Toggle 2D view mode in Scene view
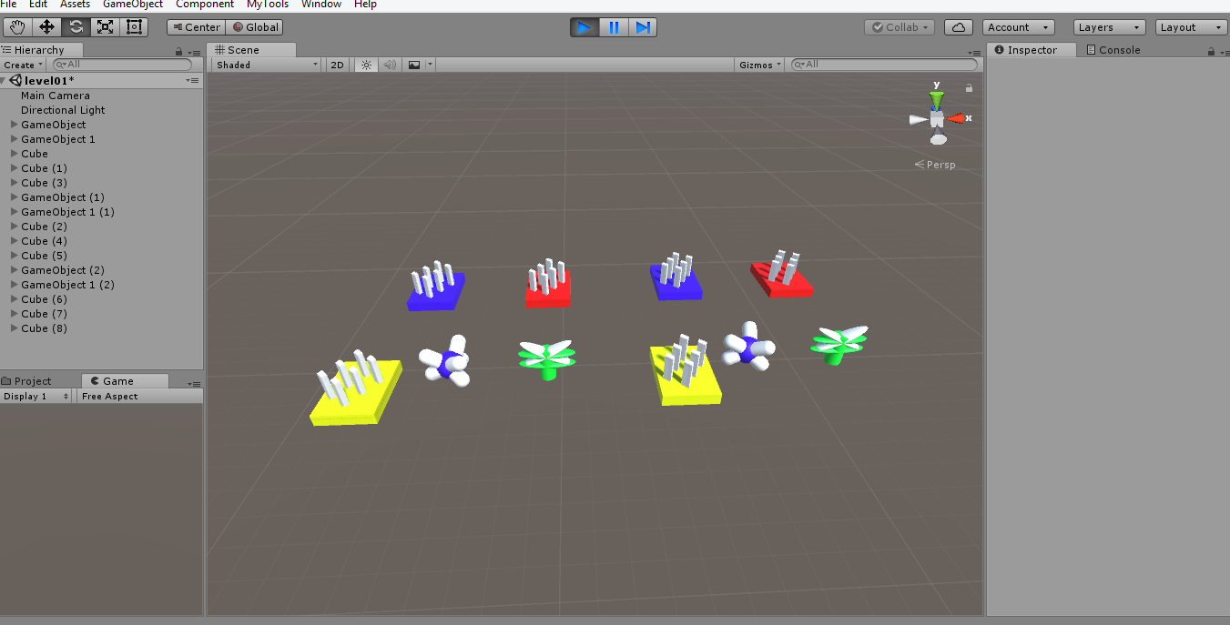This screenshot has height=625, width=1230. coord(337,65)
